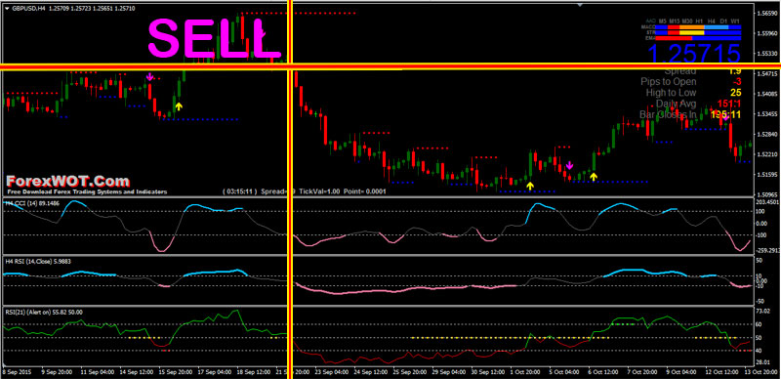Open the GBPUSD,H4 chart dropdown triangle

tap(6, 9)
